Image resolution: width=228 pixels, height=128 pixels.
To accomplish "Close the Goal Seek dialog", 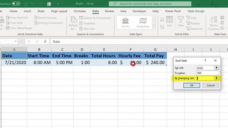I will pyautogui.click(x=215, y=60).
